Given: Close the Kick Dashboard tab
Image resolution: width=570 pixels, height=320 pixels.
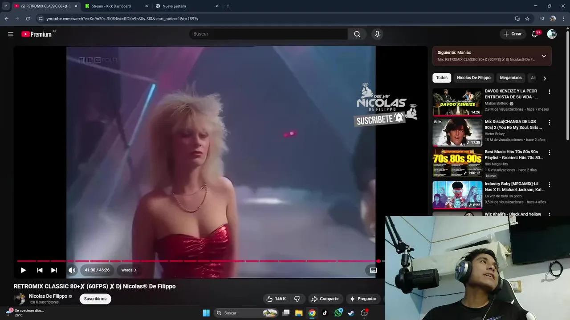Looking at the screenshot, I should point(147,6).
